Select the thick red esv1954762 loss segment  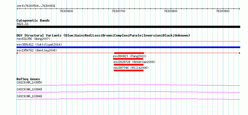click(x=129, y=53)
